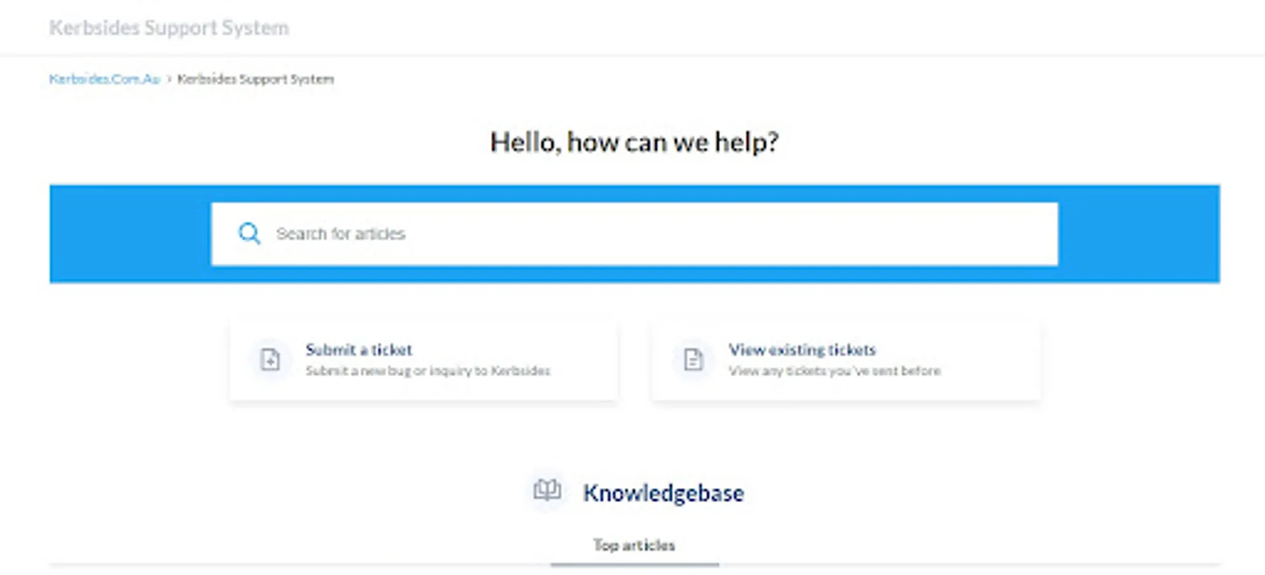Click the View existing tickets document icon
Viewport: 1265px width, 575px height.
pyautogui.click(x=693, y=360)
